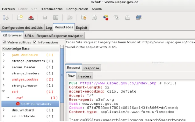Screen dimensions: 195x122
Task: Open the manual request editor icon
Action: (x=84, y=18)
